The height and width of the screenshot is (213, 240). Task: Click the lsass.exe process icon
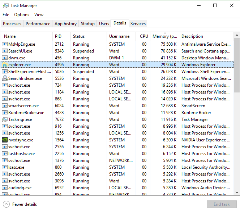[5, 167]
